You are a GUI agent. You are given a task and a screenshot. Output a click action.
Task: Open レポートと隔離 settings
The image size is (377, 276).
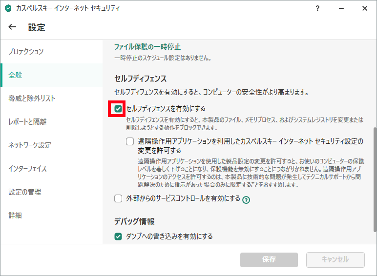pos(27,122)
